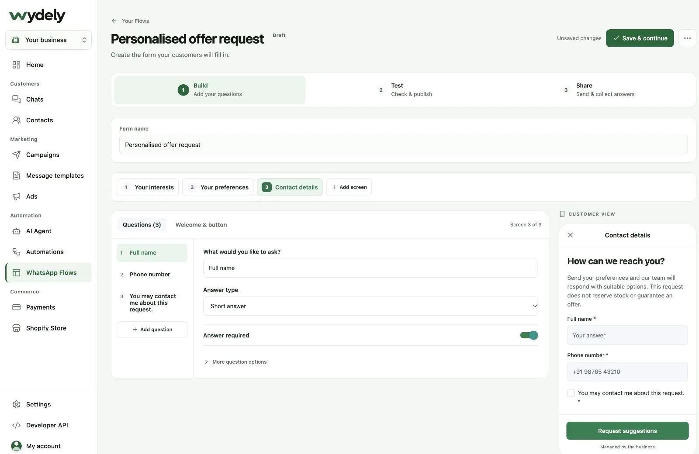Click the Add question button

click(152, 330)
